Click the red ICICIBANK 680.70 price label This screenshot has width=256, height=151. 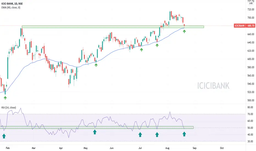244,26
